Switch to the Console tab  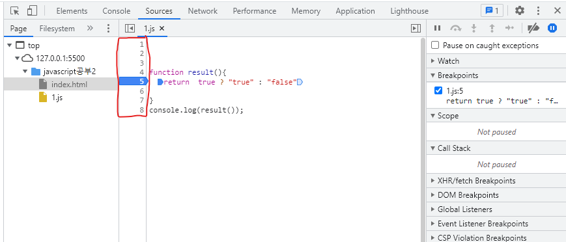tap(116, 11)
